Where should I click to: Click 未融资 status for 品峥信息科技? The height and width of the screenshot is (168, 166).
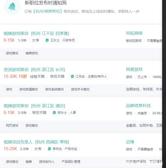coord(142,113)
